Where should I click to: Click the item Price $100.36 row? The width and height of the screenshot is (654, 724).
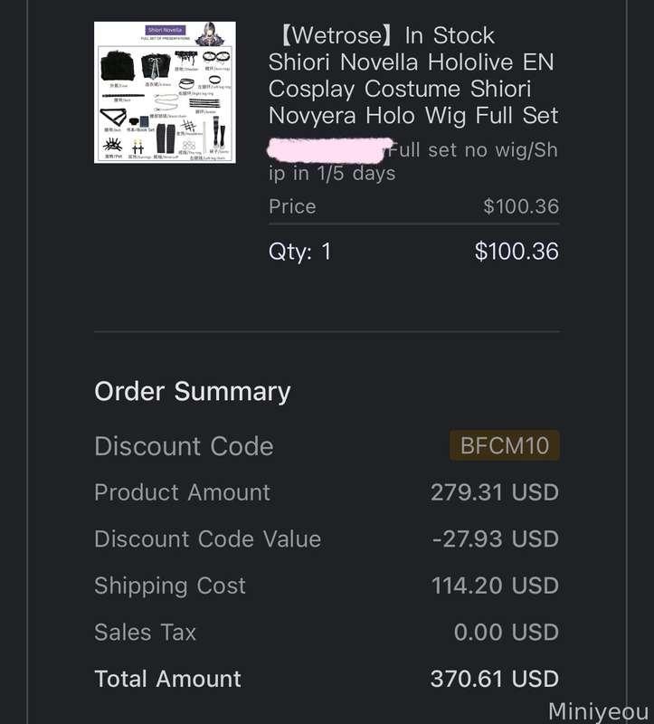tap(413, 206)
